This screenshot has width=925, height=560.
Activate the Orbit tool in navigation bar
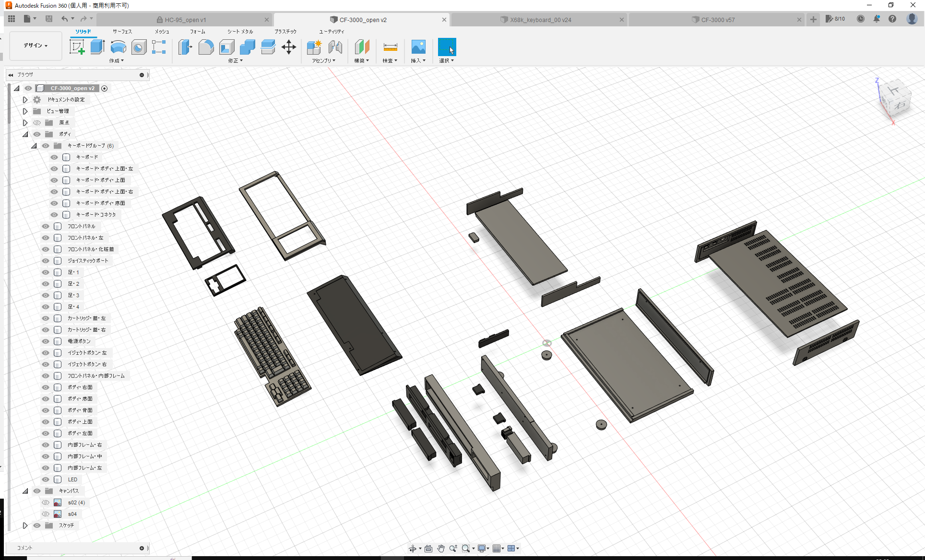click(x=414, y=548)
